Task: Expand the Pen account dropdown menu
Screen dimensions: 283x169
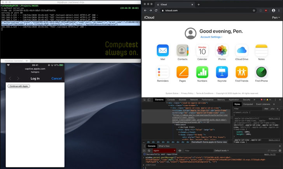Action: pyautogui.click(x=275, y=17)
